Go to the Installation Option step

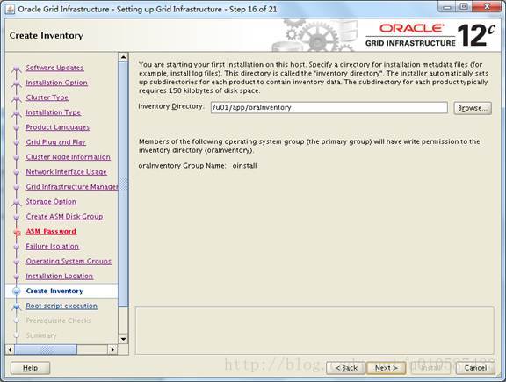click(56, 83)
